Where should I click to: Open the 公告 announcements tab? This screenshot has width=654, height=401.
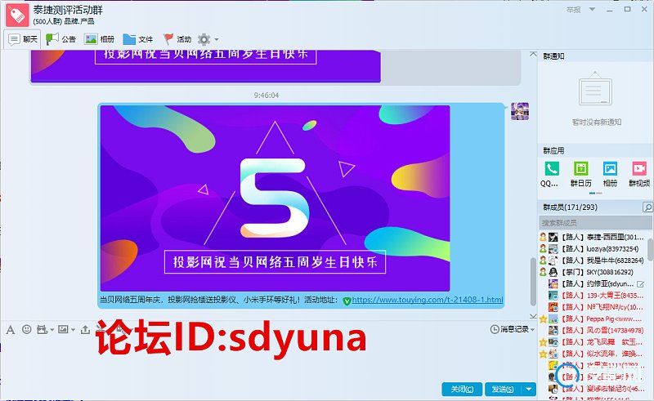point(60,39)
